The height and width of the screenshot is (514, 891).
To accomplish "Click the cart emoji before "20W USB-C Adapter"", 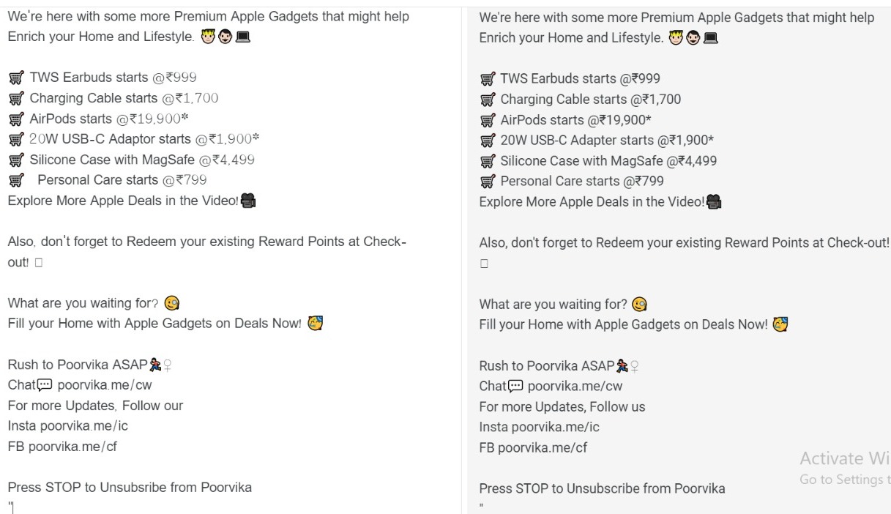I will (x=488, y=141).
